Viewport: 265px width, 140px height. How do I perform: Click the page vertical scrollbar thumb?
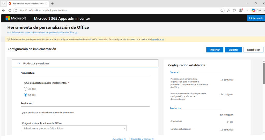[264, 73]
